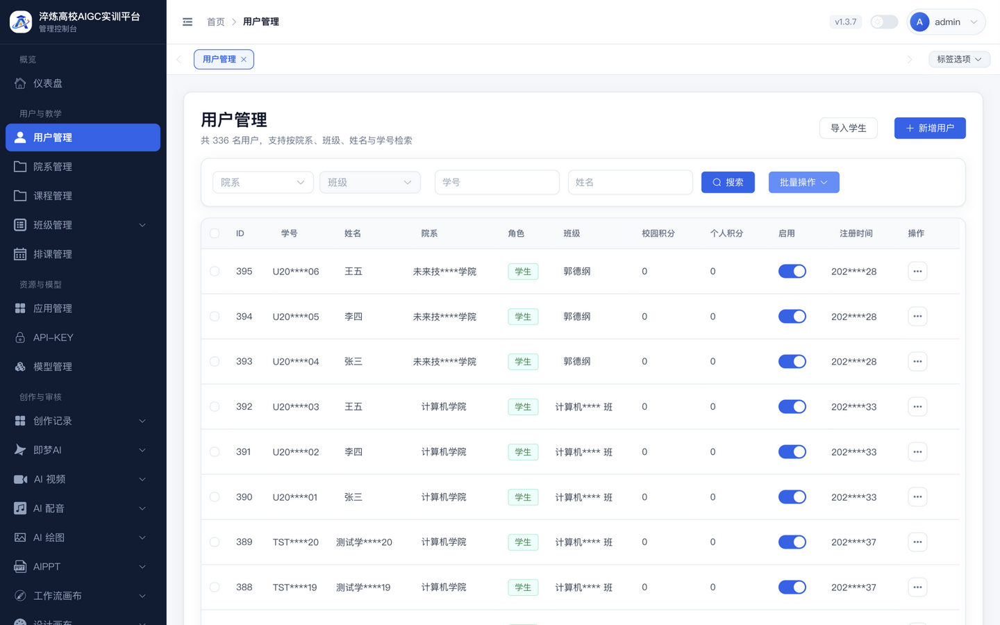
Task: Select the checkbox for user ID 391
Action: (215, 452)
